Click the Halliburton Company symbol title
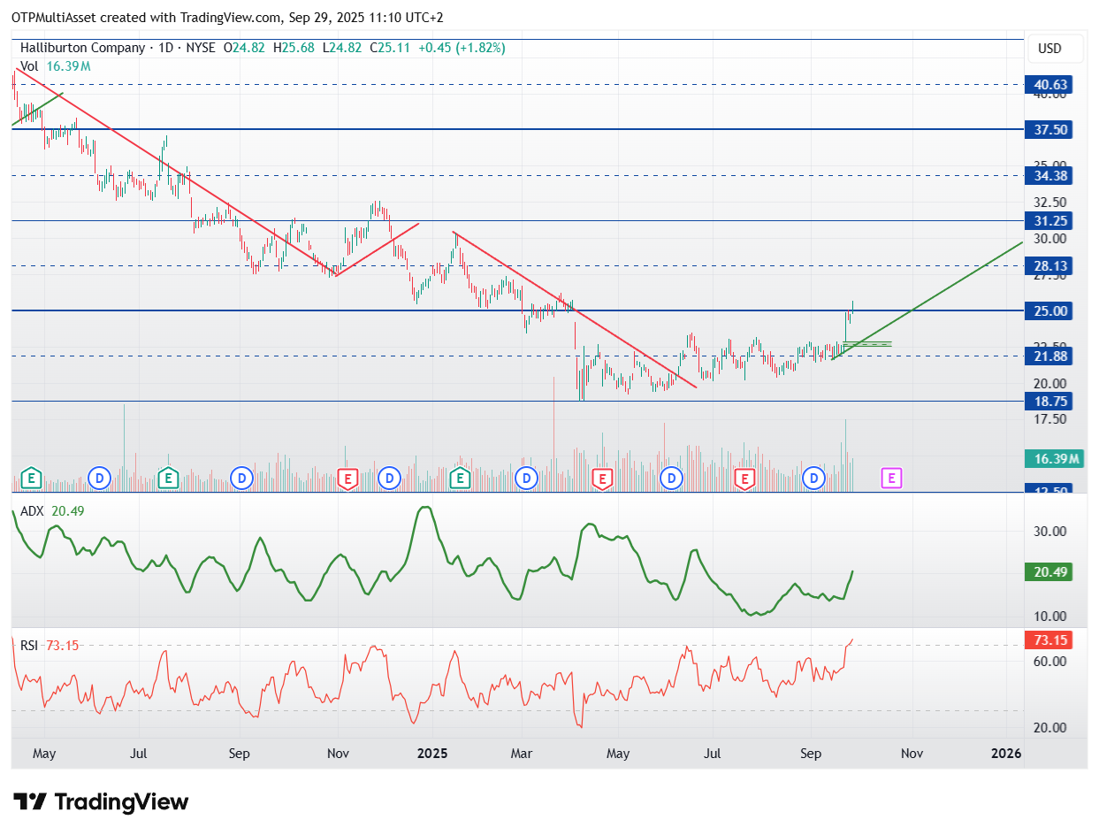Image resolution: width=1099 pixels, height=835 pixels. tap(82, 48)
